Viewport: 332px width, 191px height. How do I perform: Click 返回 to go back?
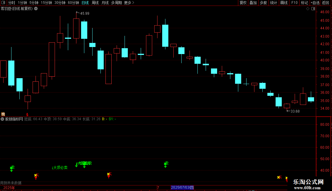tap(326, 3)
